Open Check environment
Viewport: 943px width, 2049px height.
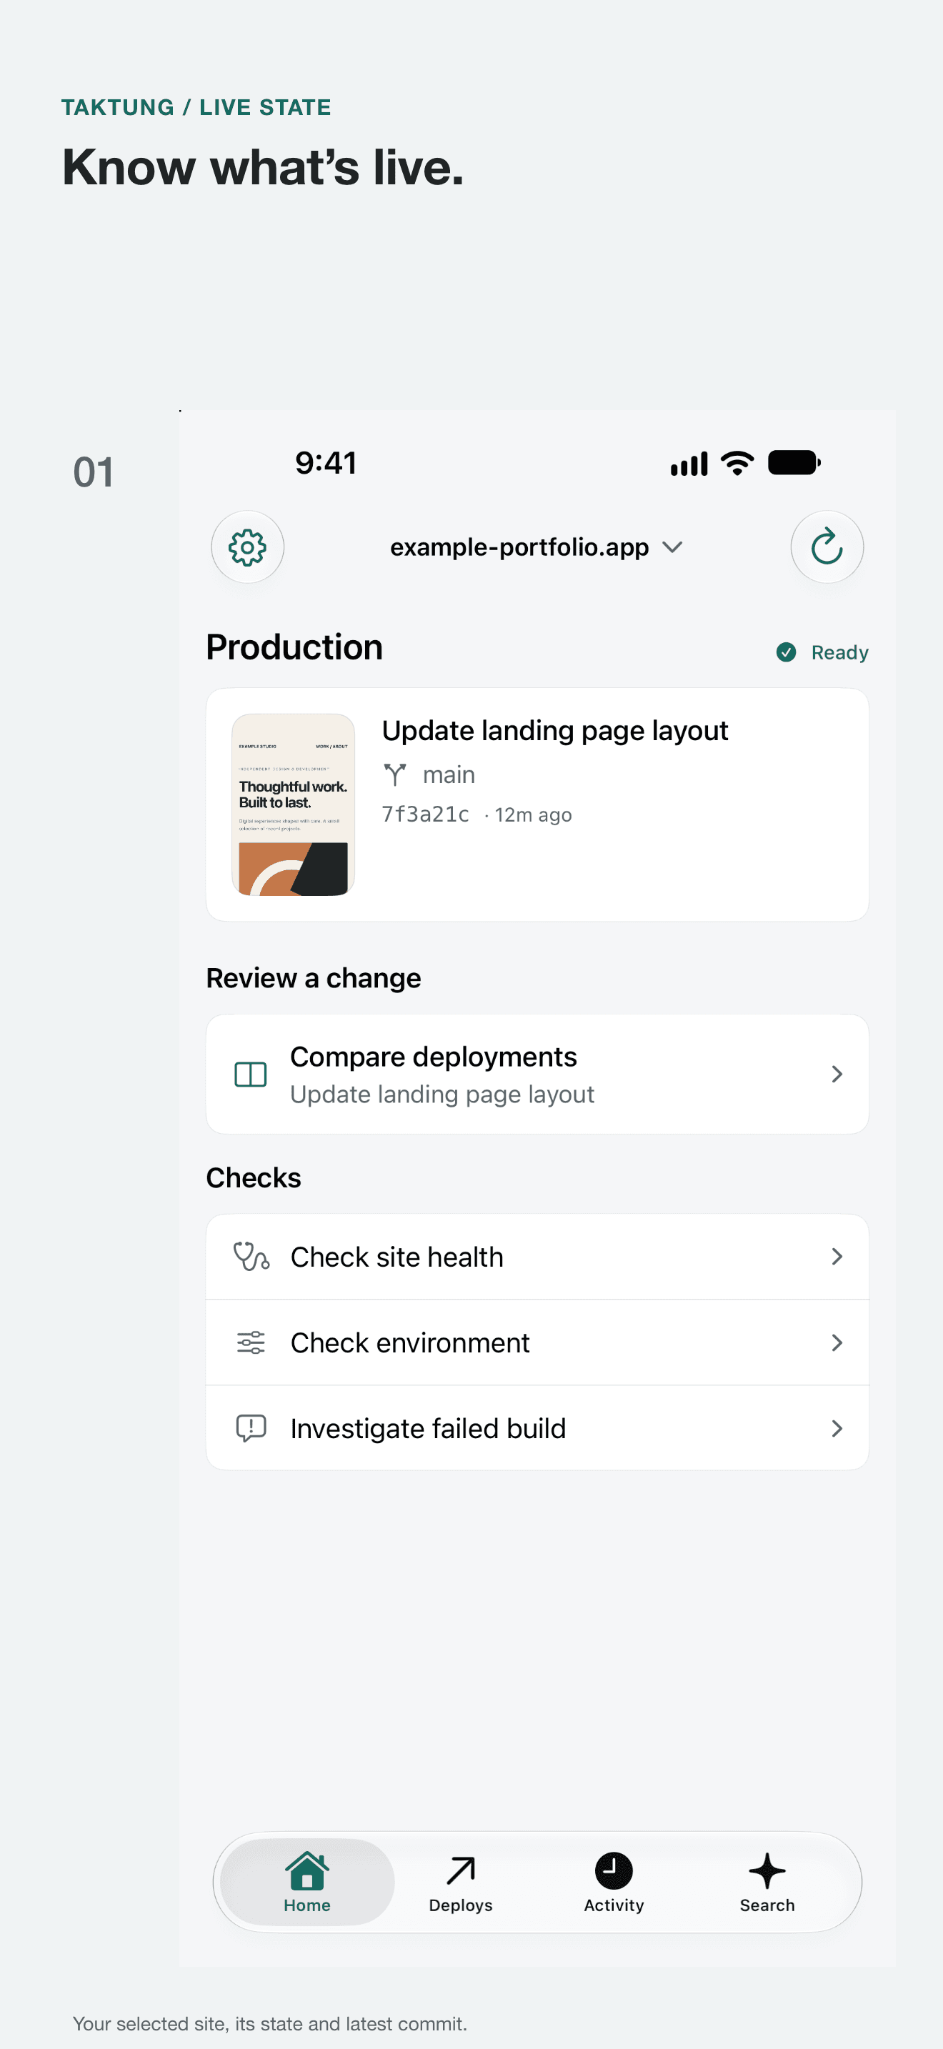537,1342
